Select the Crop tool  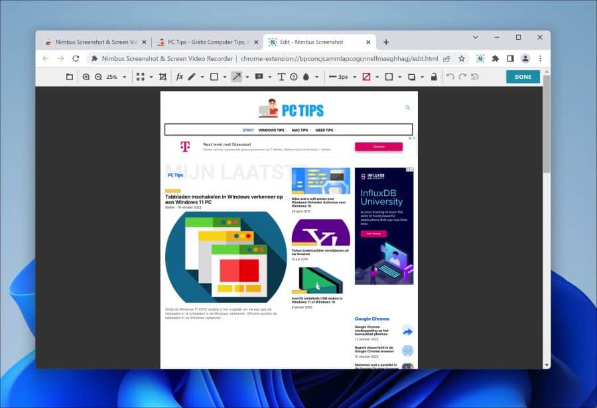163,77
